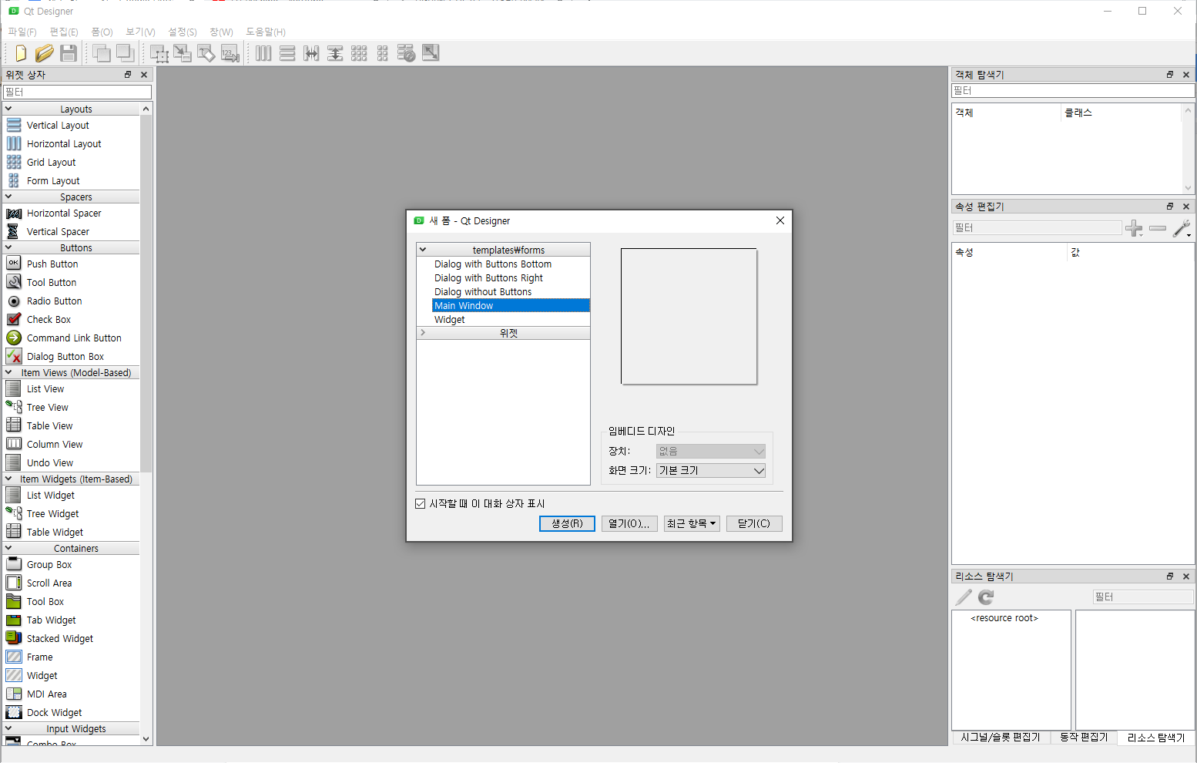This screenshot has height=763, width=1197.
Task: Open the 파일(F) menu
Action: point(22,32)
